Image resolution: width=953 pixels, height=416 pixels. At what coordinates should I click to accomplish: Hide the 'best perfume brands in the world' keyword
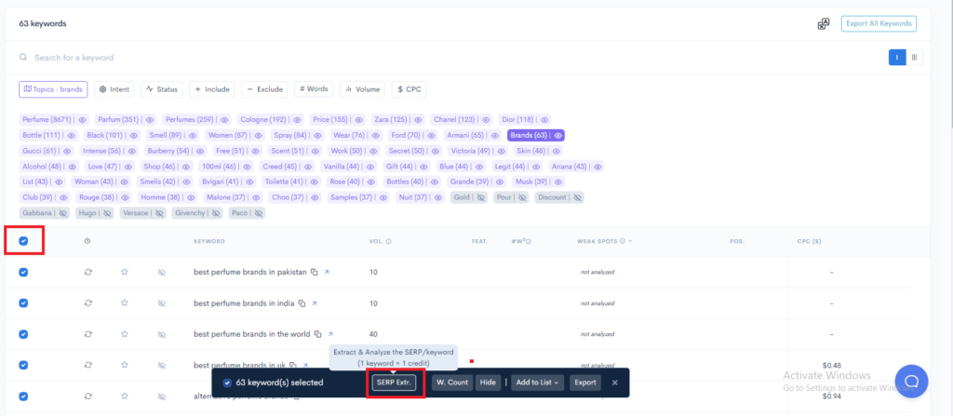coord(162,334)
